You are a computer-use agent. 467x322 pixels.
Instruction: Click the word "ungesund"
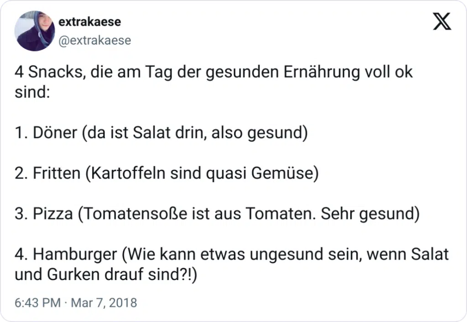click(286, 255)
